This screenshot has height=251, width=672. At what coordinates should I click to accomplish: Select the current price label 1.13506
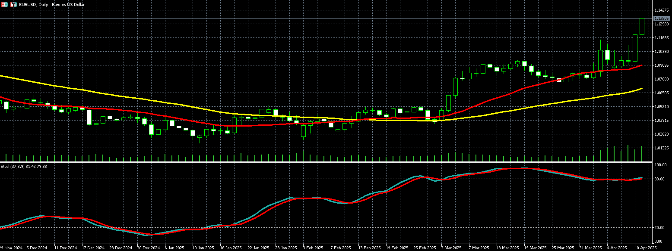(661, 19)
